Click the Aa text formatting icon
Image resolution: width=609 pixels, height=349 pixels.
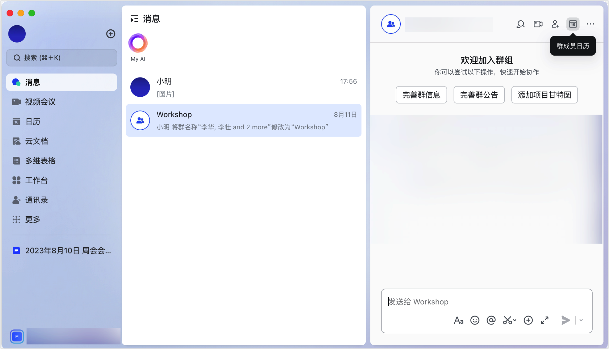[x=459, y=320]
